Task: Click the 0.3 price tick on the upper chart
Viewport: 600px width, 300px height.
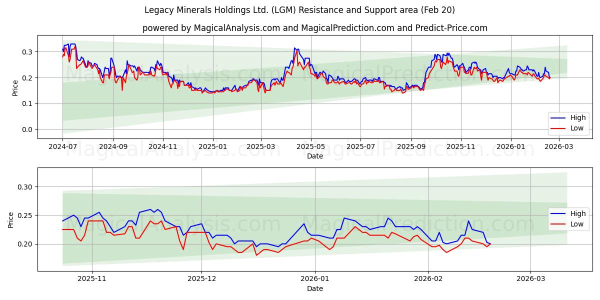Action: tap(27, 52)
